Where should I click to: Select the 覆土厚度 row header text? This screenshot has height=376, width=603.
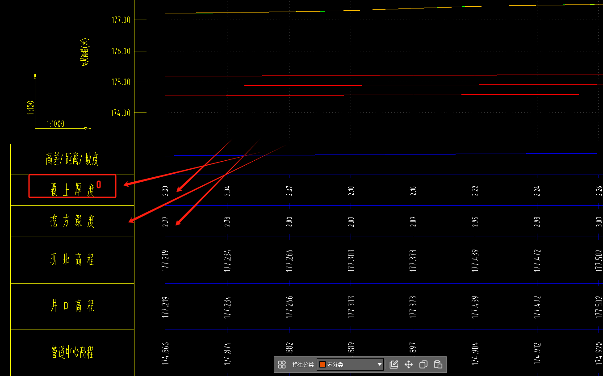coord(72,190)
